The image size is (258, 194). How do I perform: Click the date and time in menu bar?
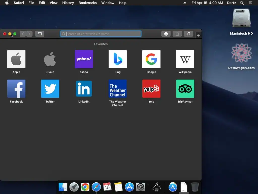point(207,3)
